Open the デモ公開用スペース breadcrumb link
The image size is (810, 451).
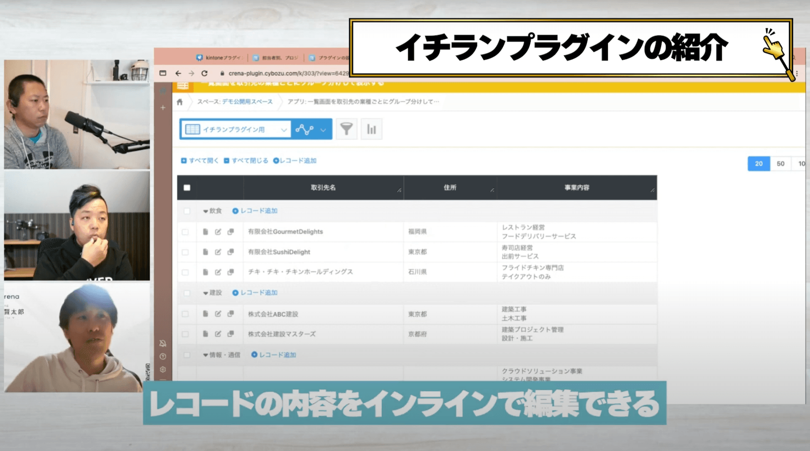(247, 102)
